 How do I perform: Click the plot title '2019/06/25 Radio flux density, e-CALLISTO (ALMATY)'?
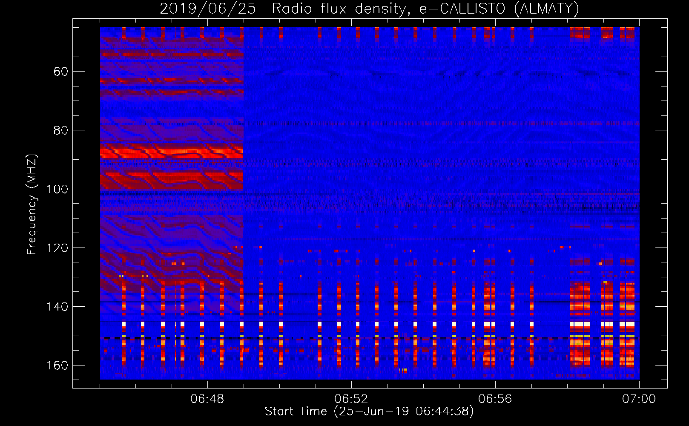coord(369,9)
